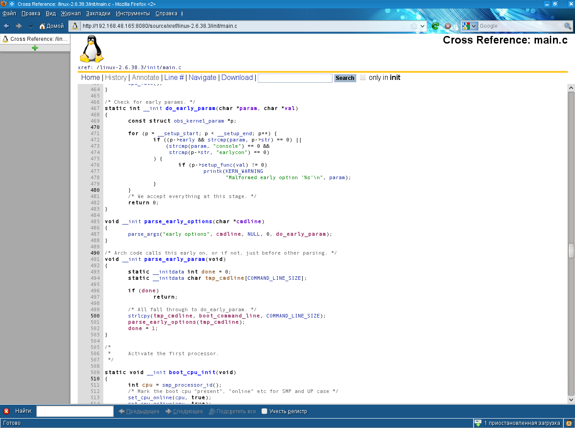Click the search magnifier in the Google box
Viewport: 575px width, 428px height.
(x=568, y=26)
